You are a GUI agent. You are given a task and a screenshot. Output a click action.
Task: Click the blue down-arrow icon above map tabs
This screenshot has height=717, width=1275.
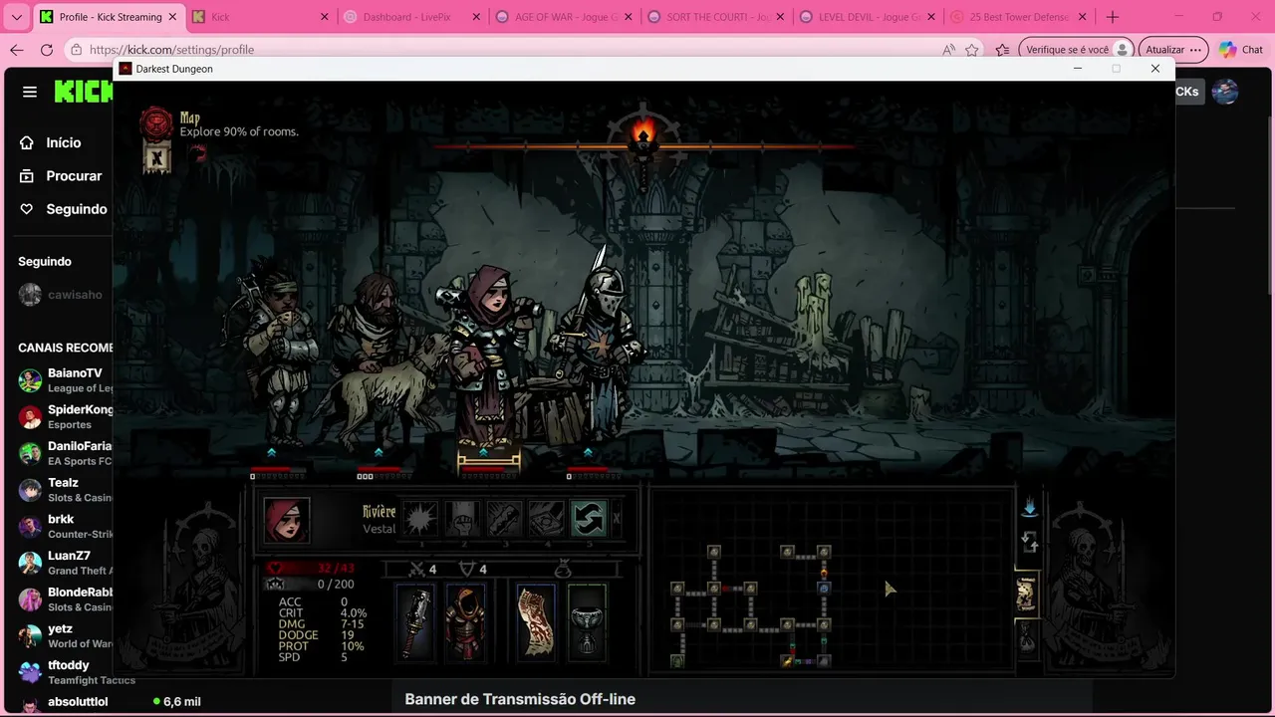tap(1029, 508)
